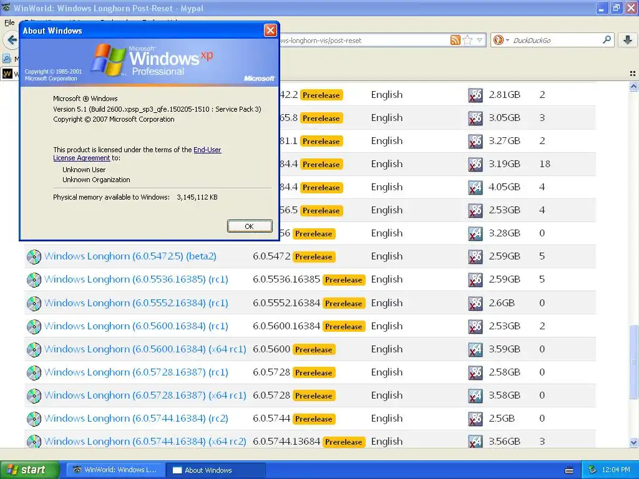
Task: Open Windows Longhorn (6.0.5536.16385) (rc1) link
Action: coord(136,279)
